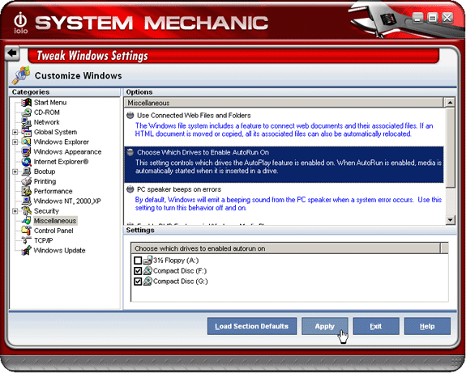Expand the Global System tree node
This screenshot has width=466, height=373.
tap(15, 132)
